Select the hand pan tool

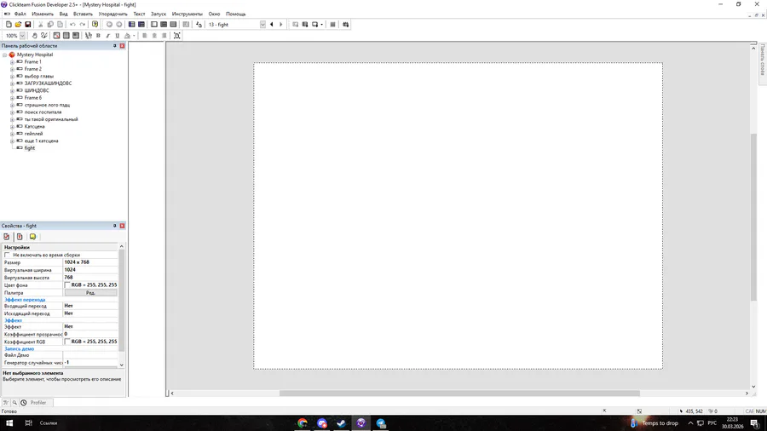pos(34,36)
